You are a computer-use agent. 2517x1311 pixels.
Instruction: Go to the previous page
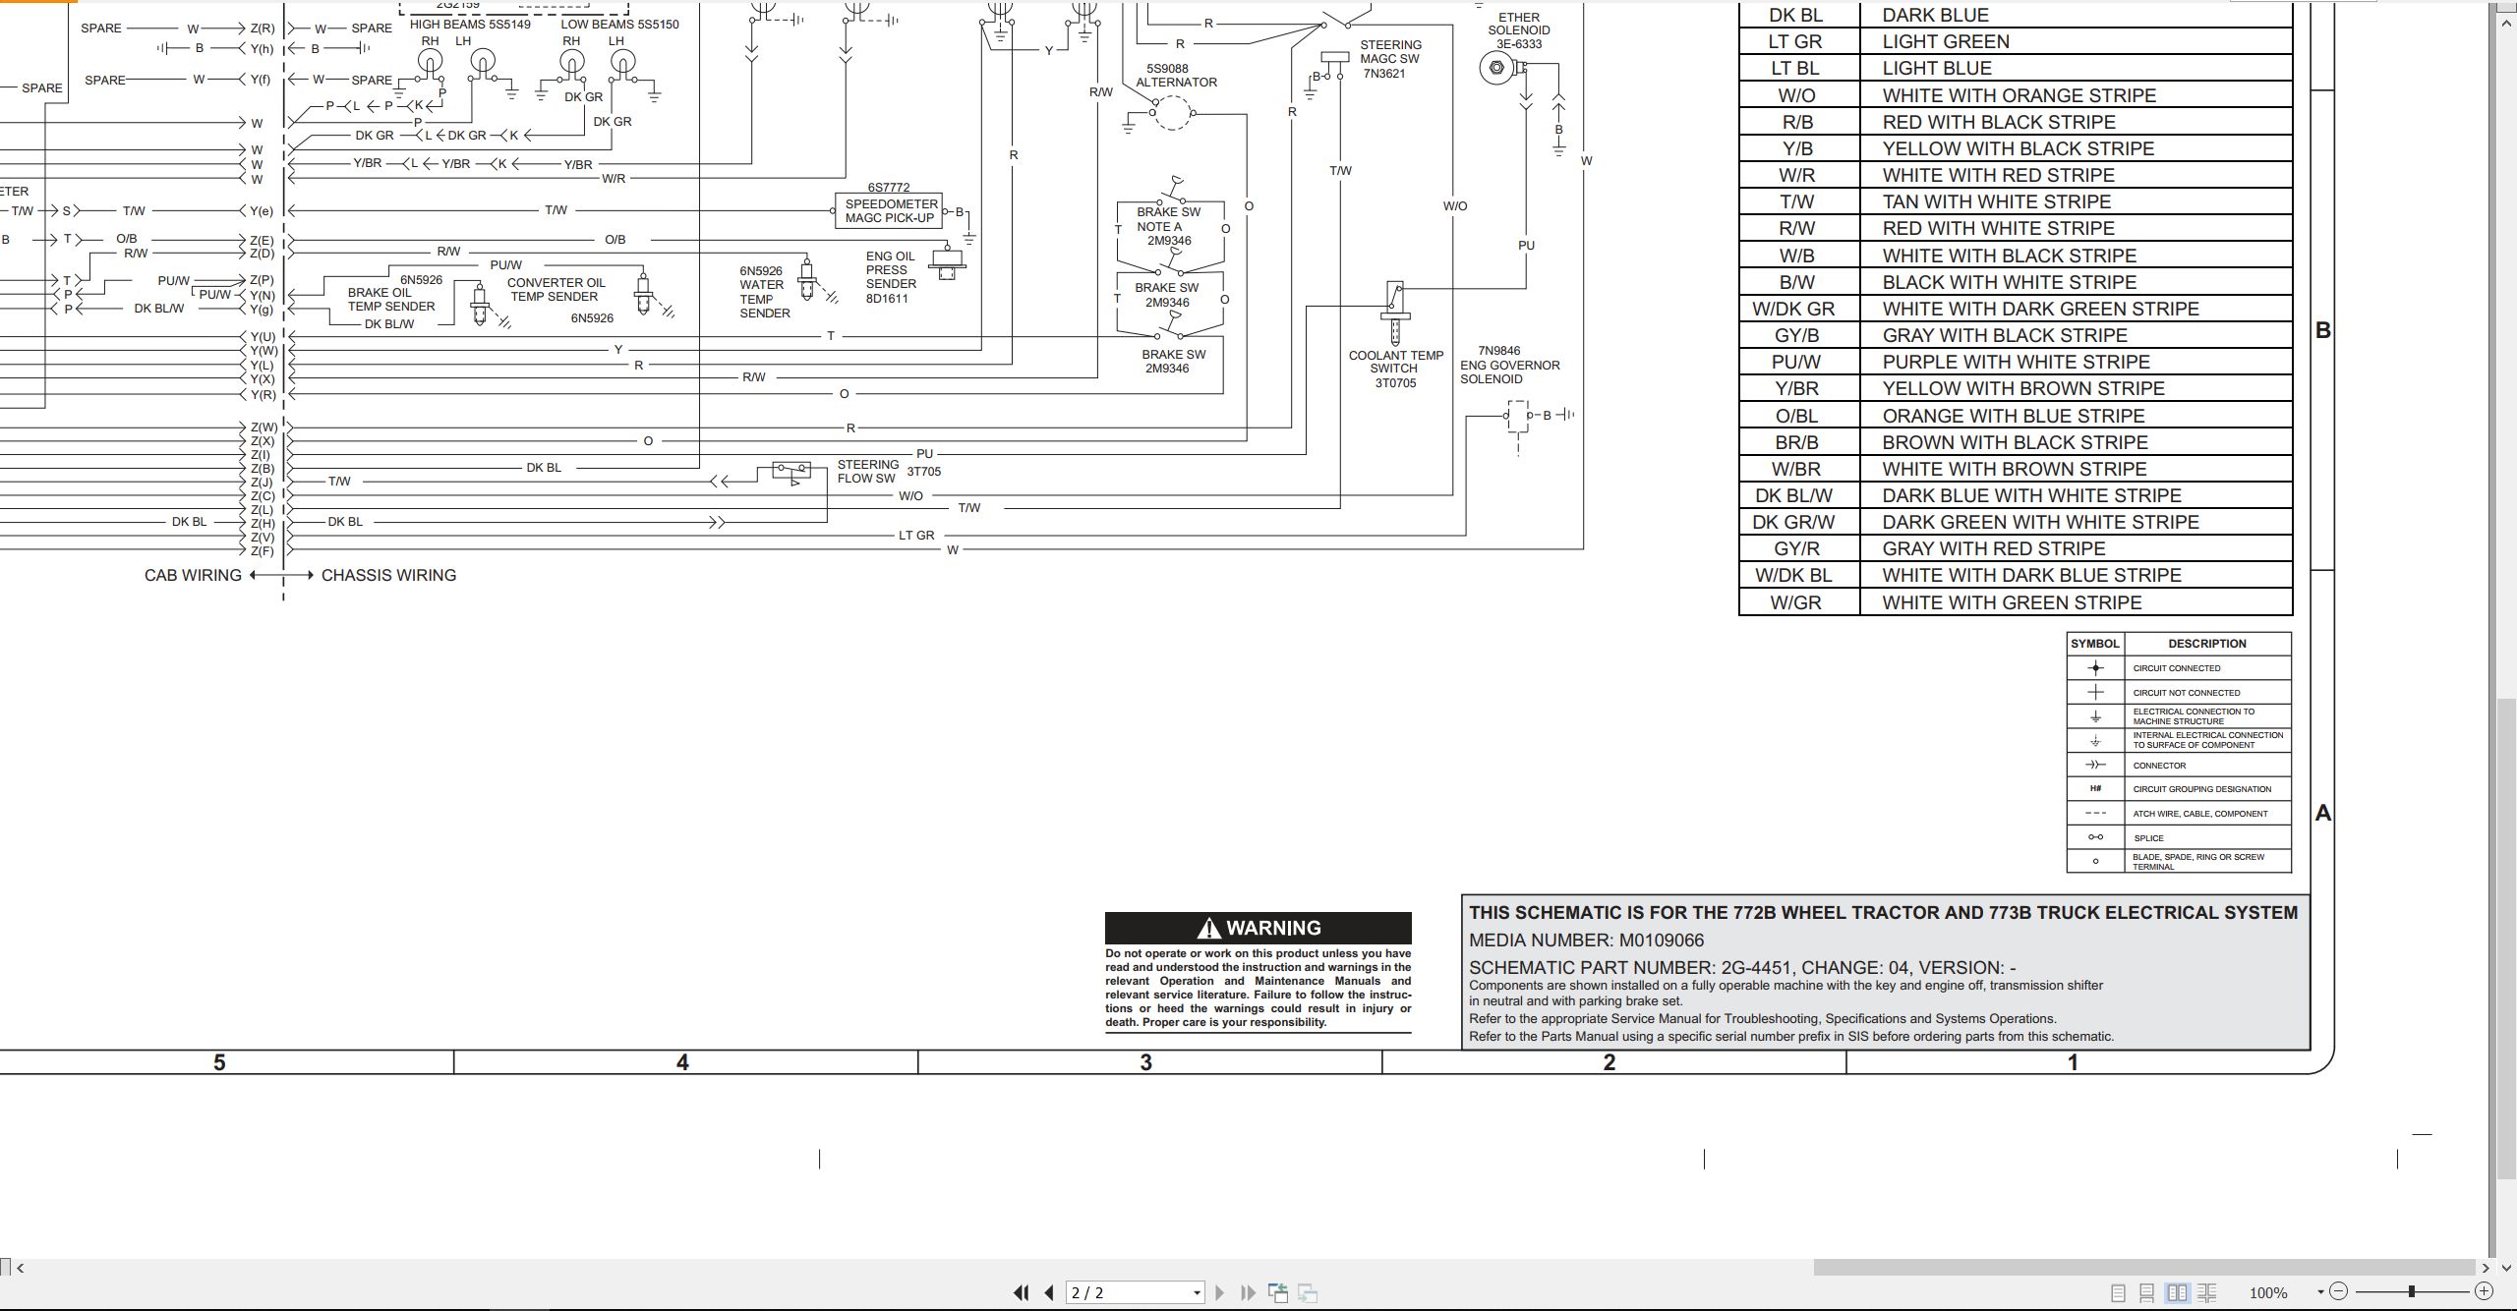coord(1049,1293)
